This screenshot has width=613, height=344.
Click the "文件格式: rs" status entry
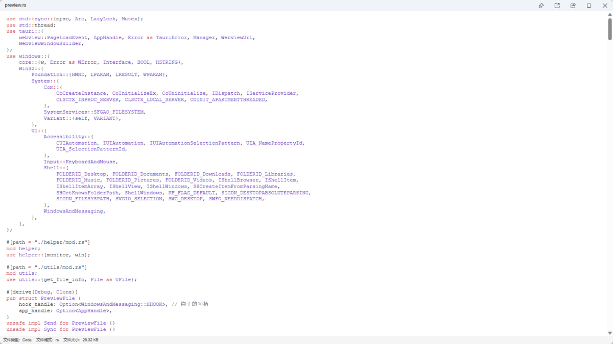(x=48, y=340)
